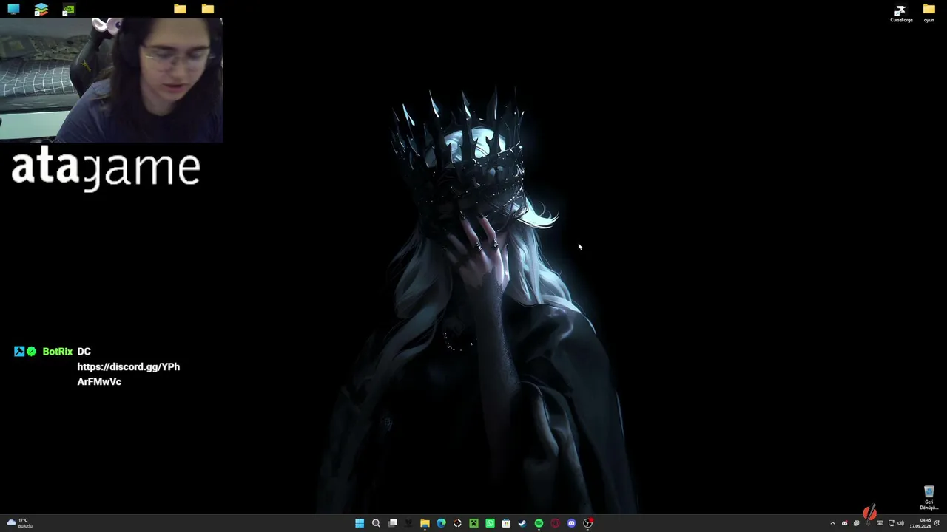Open Microsoft Edge from the taskbar
This screenshot has width=947, height=532.
(441, 523)
